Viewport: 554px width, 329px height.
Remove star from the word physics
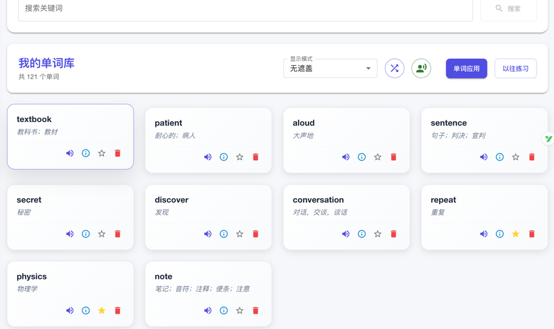[102, 311]
